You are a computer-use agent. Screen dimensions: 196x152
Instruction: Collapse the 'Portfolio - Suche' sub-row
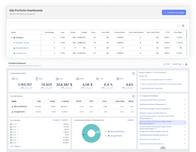pyautogui.click(x=14, y=43)
